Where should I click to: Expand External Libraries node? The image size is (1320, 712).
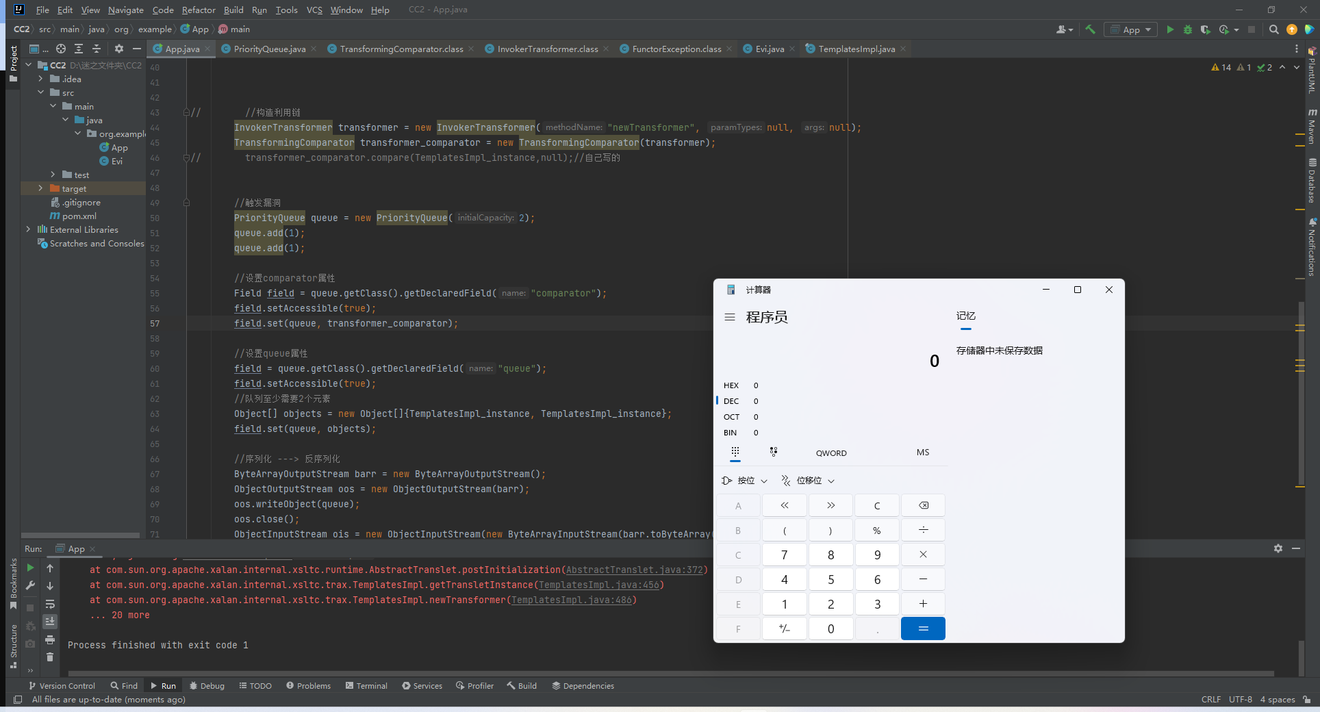28,229
